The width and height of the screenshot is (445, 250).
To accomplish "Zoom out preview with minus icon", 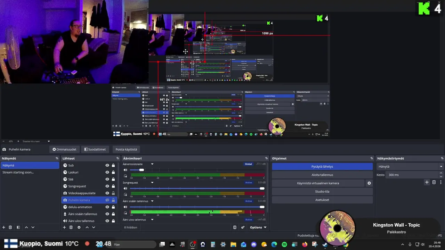I will coord(3,141).
